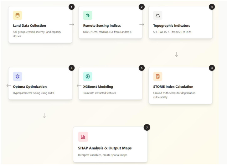Click the step 4 number badge
The image size is (227, 167).
coord(212,68)
